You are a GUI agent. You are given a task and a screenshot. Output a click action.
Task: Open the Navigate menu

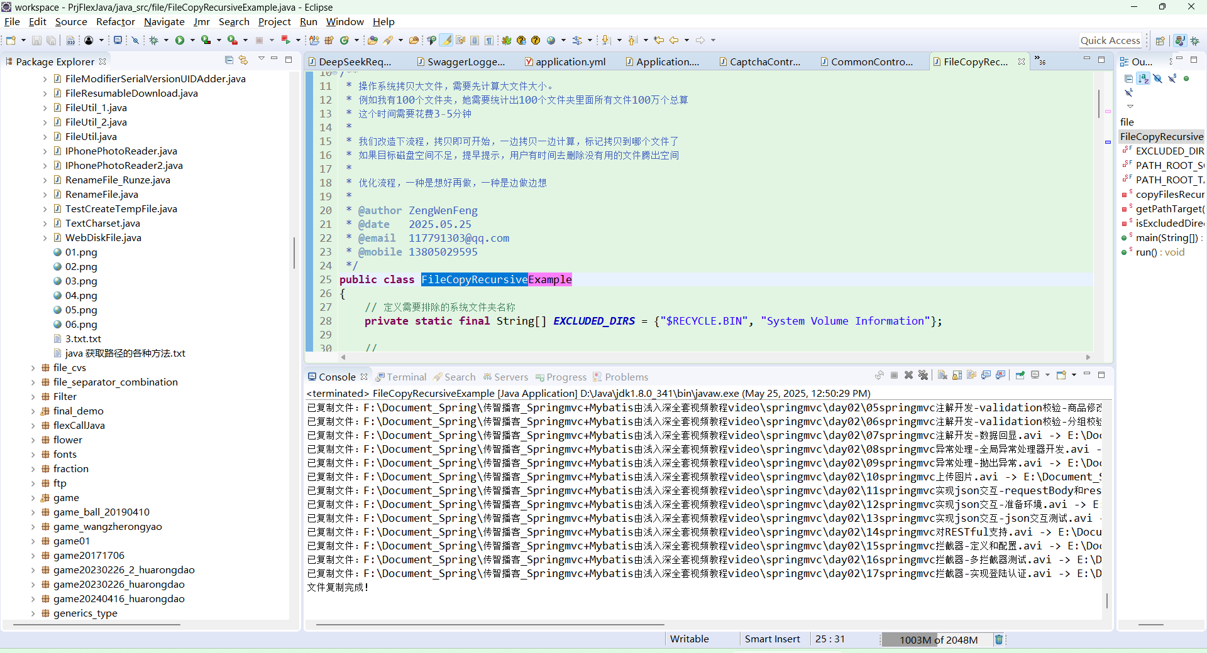coord(164,22)
